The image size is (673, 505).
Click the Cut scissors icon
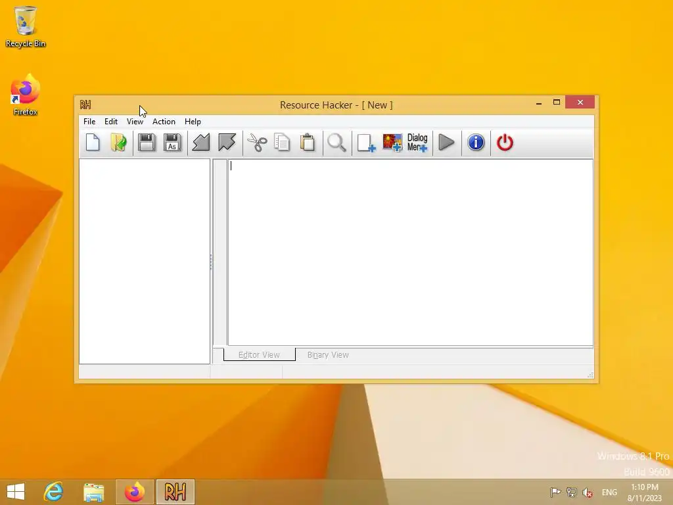(257, 143)
